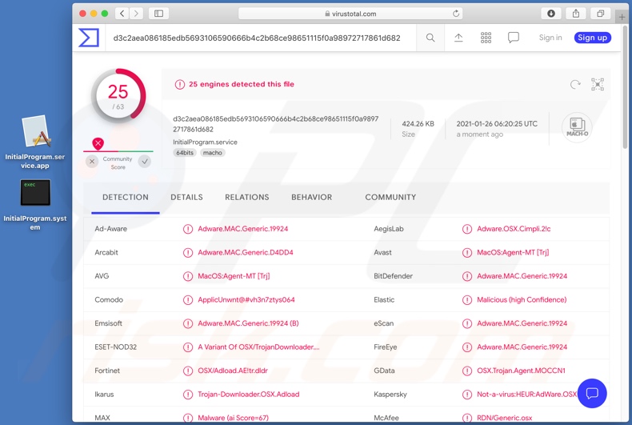Switch to the DETAILS tab

point(186,197)
